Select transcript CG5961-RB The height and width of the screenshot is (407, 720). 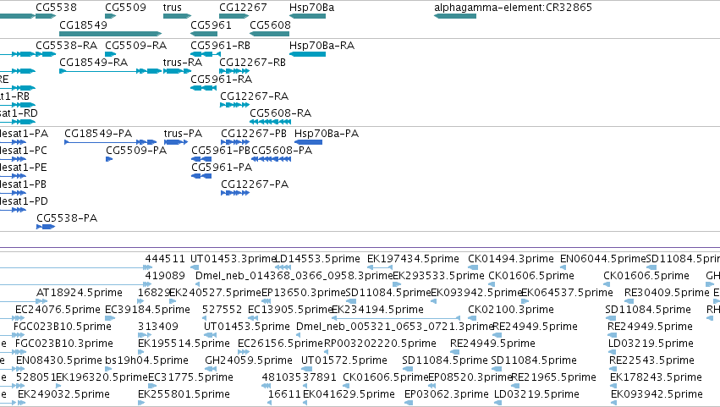pyautogui.click(x=206, y=54)
